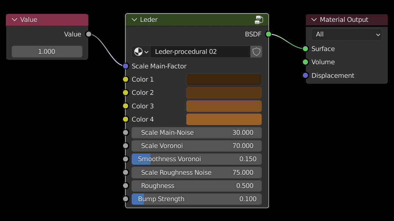Click the Smoothness Voronoi slider
Viewport: 394px width, 221px height.
[196, 159]
